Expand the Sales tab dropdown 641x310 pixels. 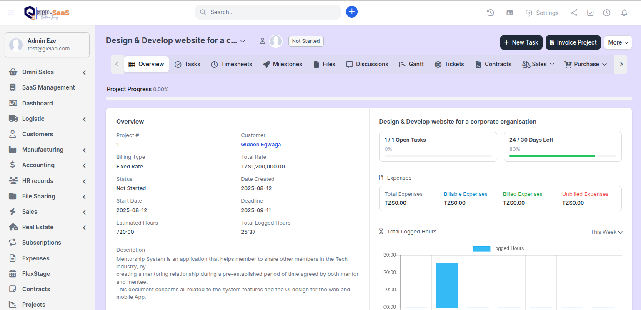pos(538,64)
